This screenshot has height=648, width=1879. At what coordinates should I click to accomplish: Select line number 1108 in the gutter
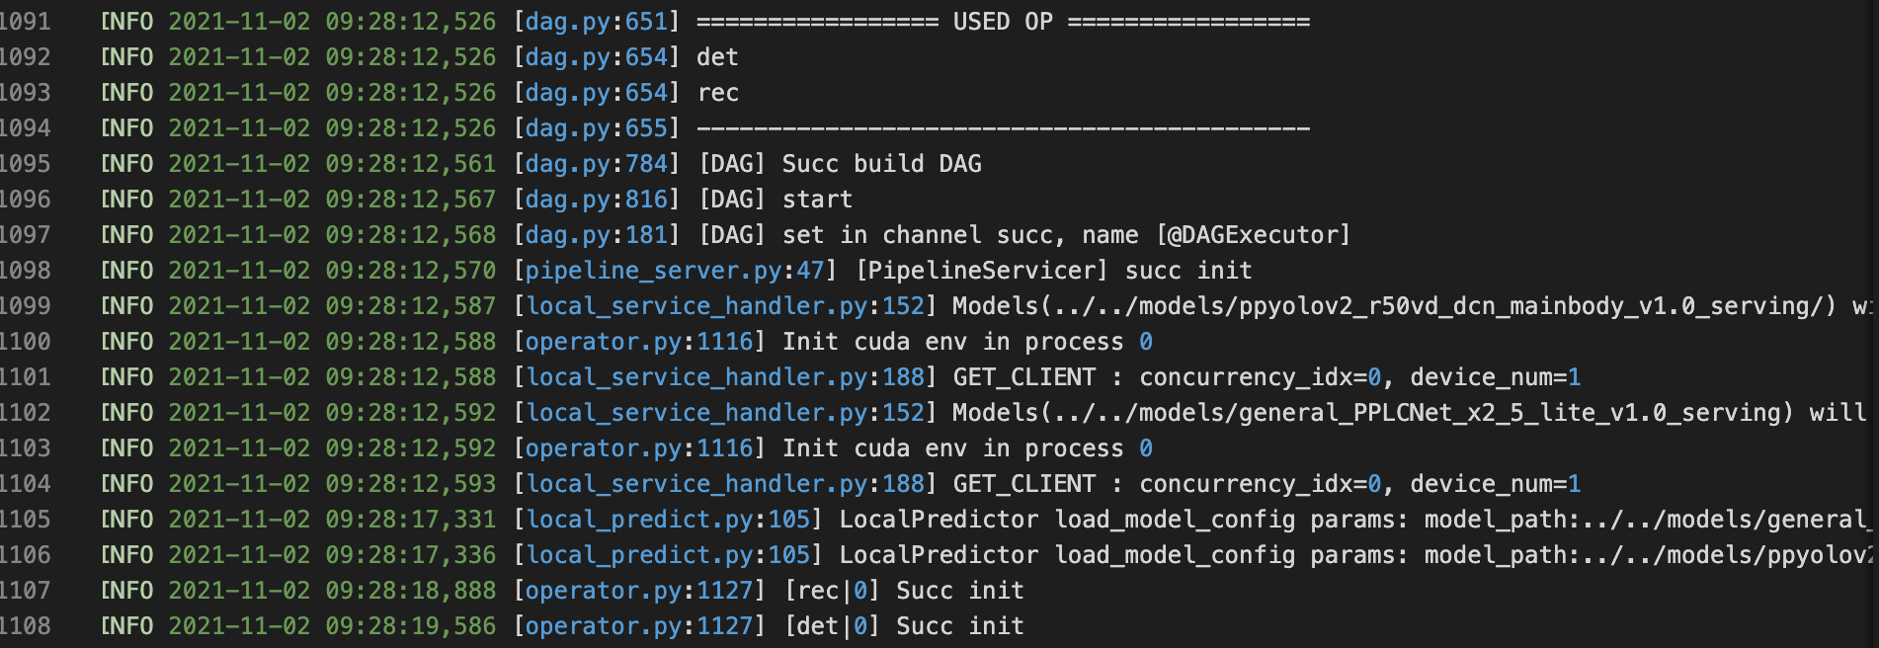click(25, 626)
